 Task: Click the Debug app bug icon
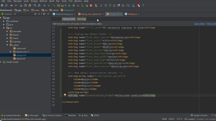(x=74, y=6)
